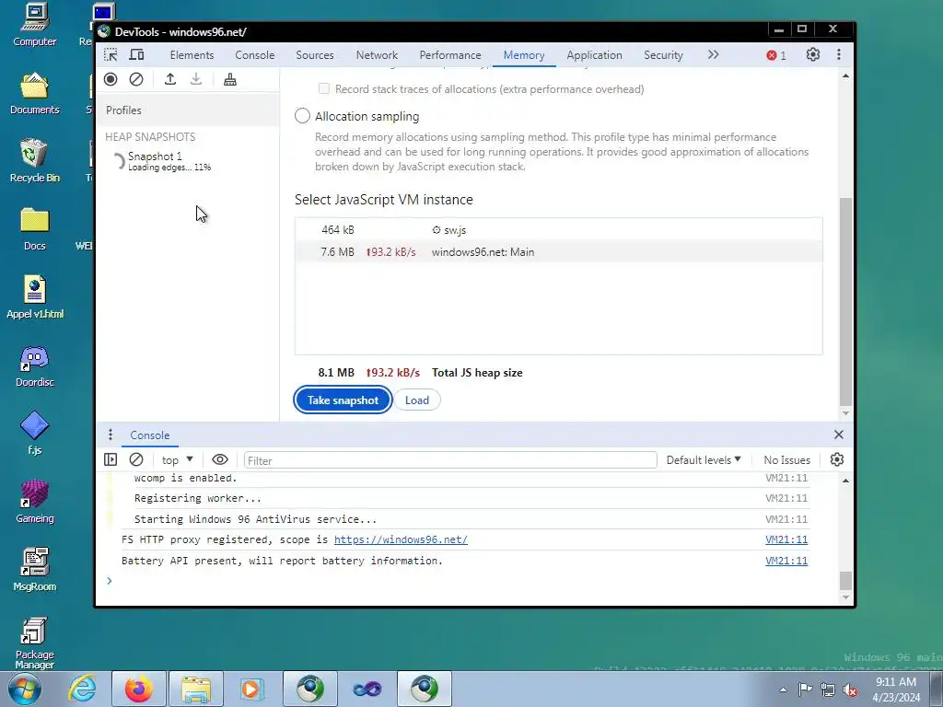This screenshot has width=943, height=707.
Task: Enable record stack traces checkbox
Action: click(324, 89)
